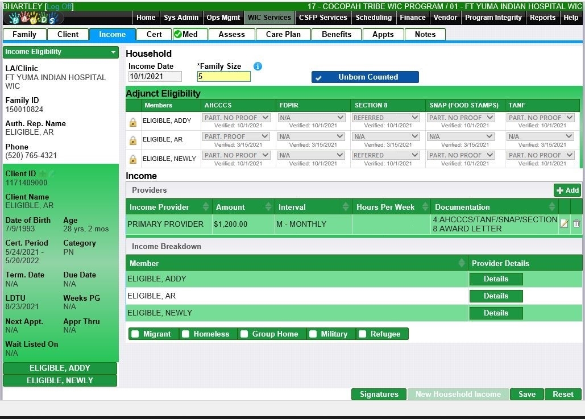Edit the Primary Provider income row
This screenshot has width=585, height=419.
tap(564, 224)
